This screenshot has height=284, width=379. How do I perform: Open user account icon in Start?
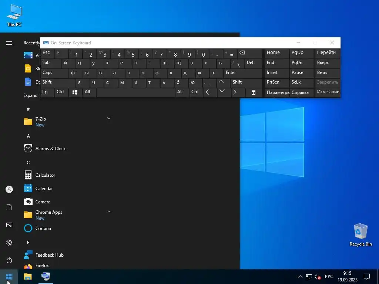click(x=9, y=189)
